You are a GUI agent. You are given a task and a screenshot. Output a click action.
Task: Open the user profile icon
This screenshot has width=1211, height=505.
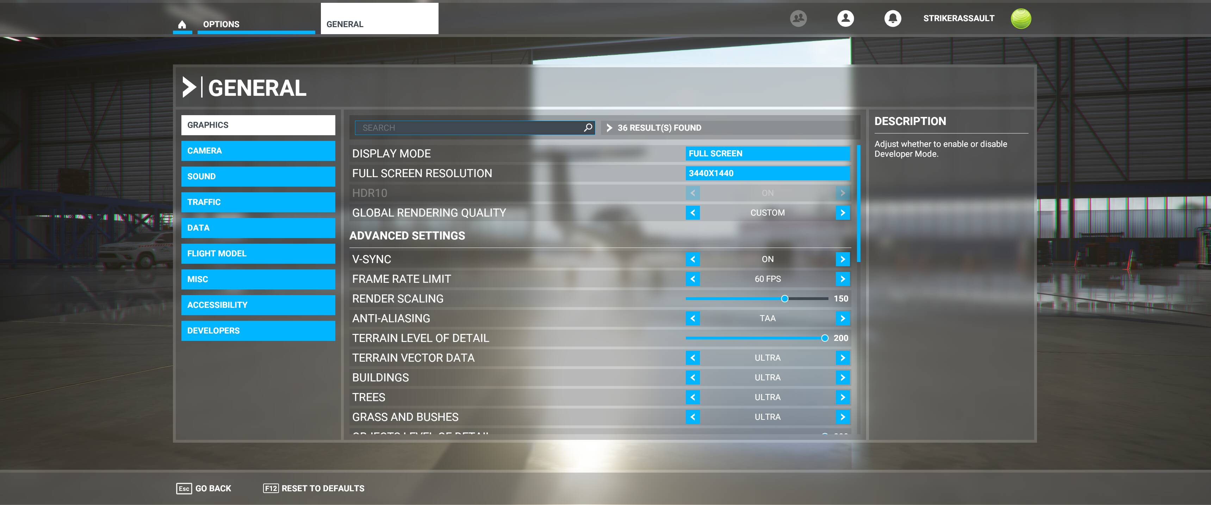tap(845, 18)
